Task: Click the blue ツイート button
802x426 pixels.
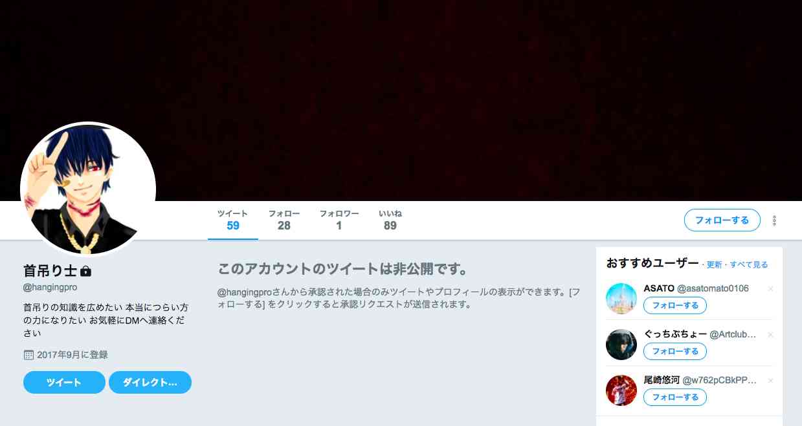Action: click(x=64, y=382)
